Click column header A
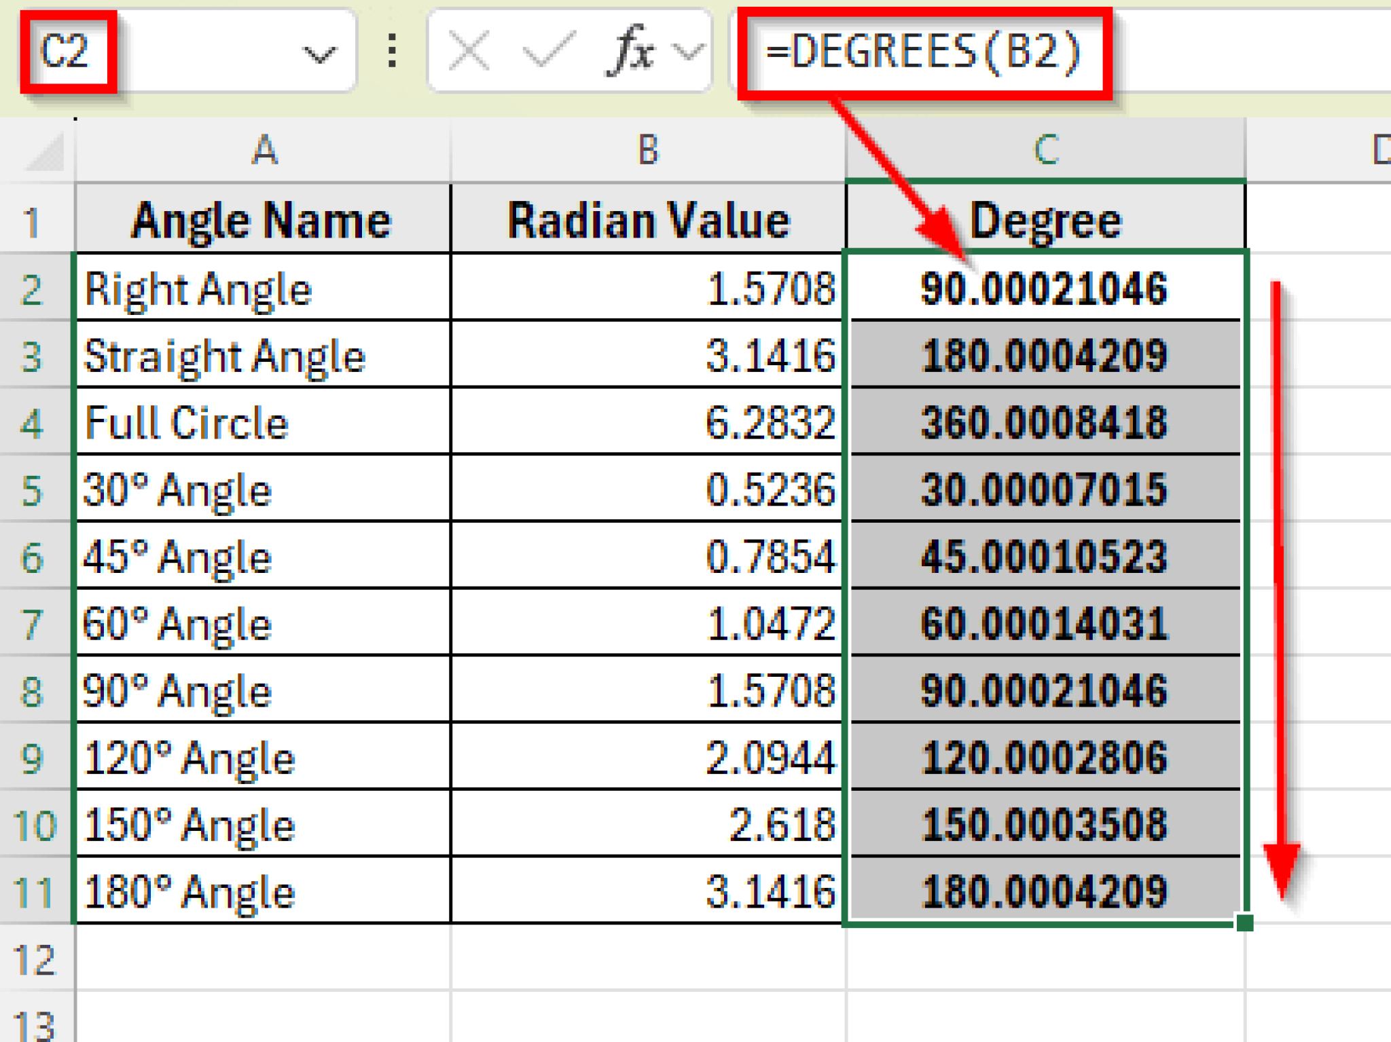The image size is (1391, 1042). point(265,151)
